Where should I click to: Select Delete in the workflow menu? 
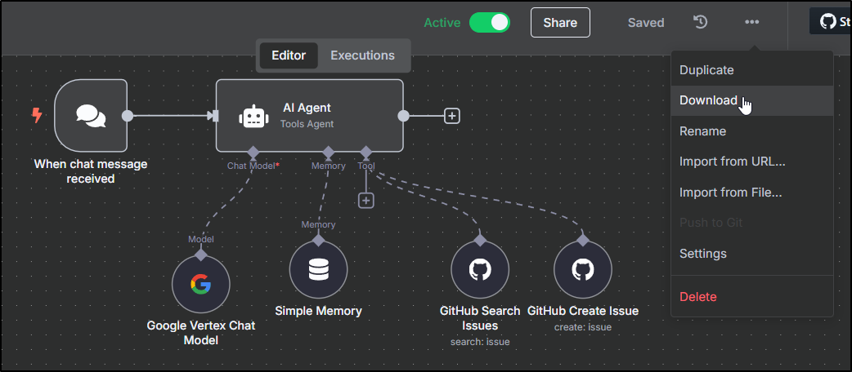pyautogui.click(x=697, y=297)
